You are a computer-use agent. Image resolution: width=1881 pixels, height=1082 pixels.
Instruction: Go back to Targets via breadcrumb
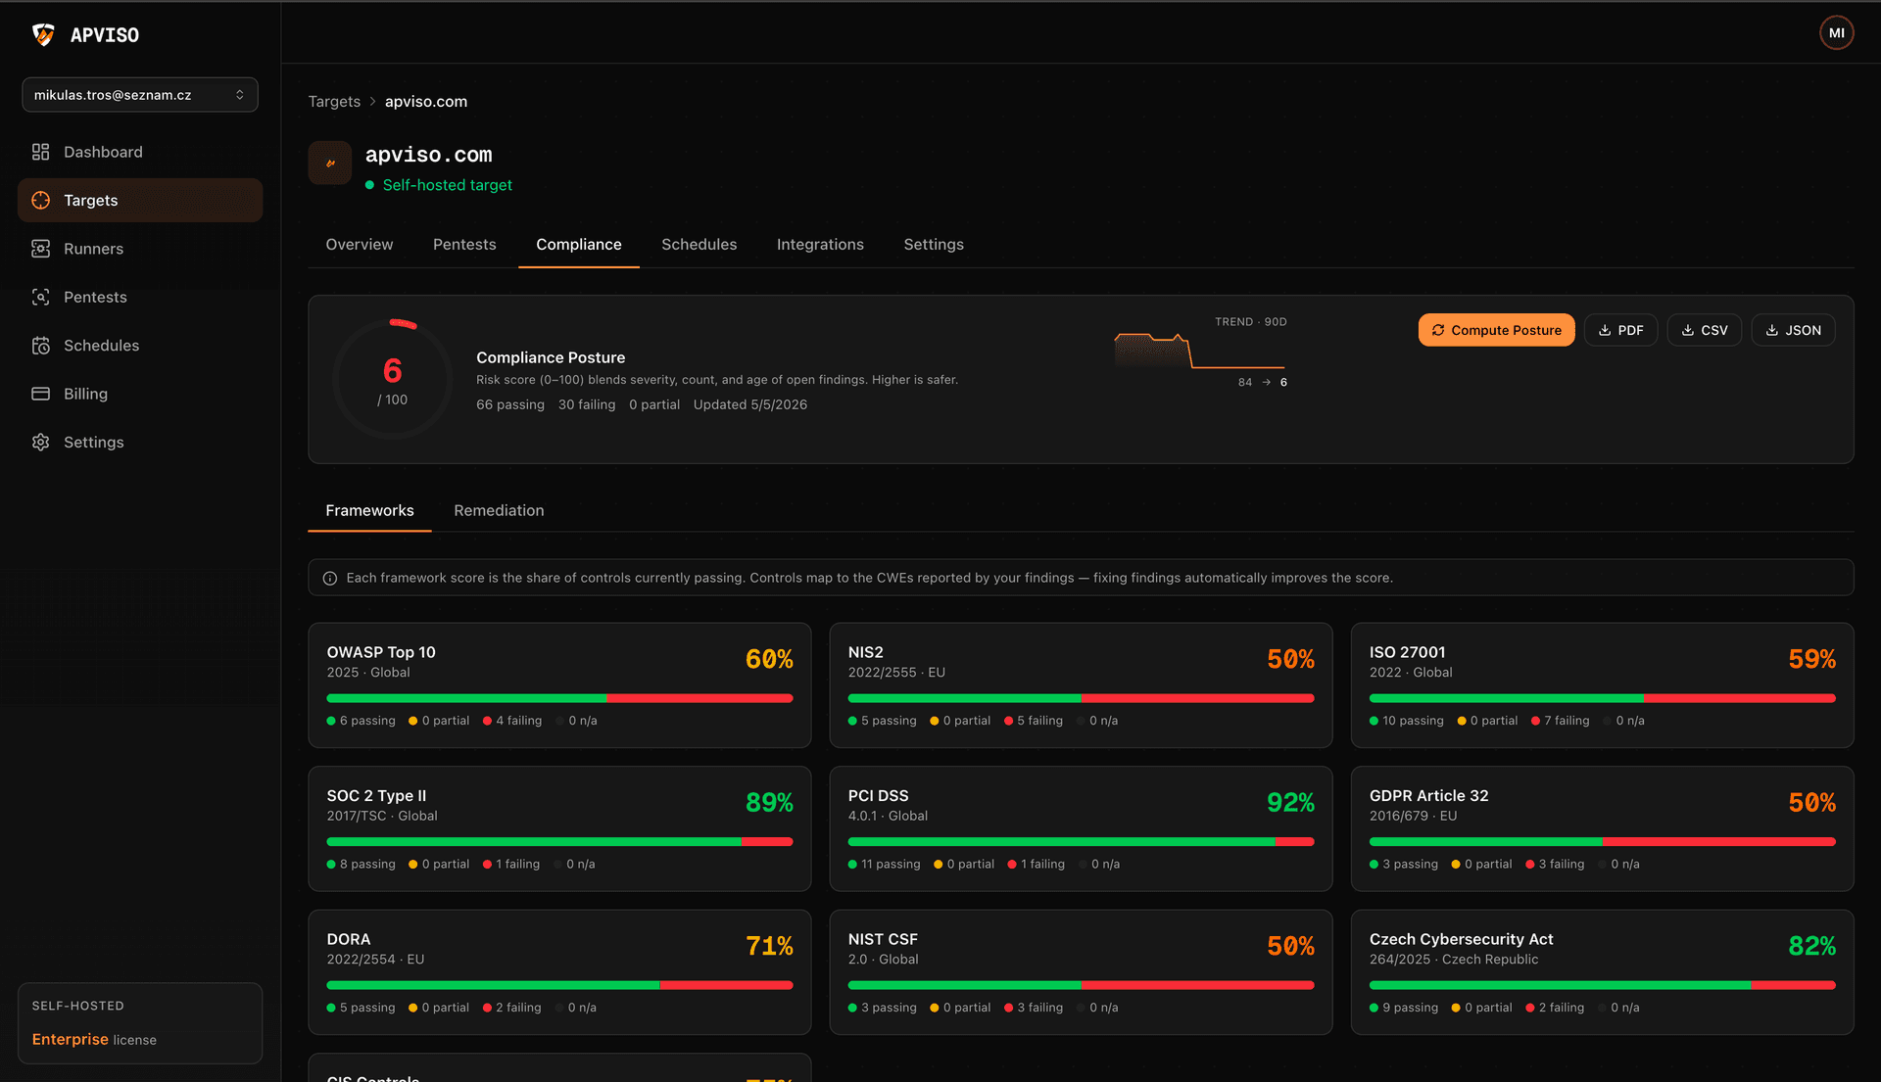pyautogui.click(x=334, y=102)
